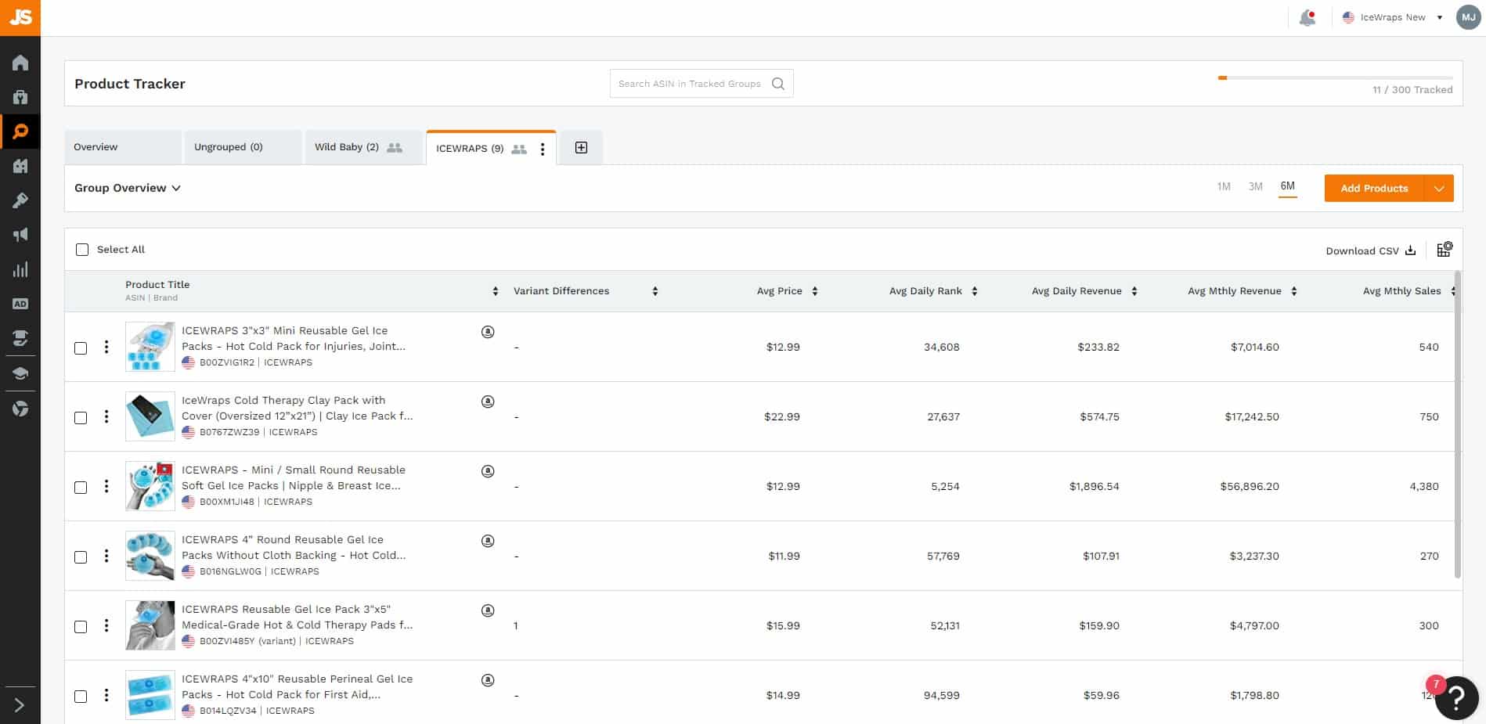Screen dimensions: 1486x724
Task: Switch to the Overview tab
Action: [x=123, y=147]
